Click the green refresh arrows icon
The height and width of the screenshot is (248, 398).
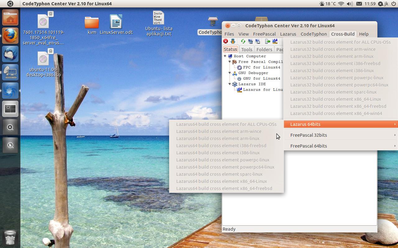pyautogui.click(x=243, y=41)
